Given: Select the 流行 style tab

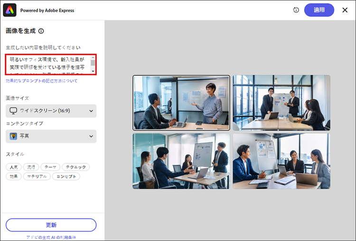Looking at the screenshot, I should (x=31, y=167).
